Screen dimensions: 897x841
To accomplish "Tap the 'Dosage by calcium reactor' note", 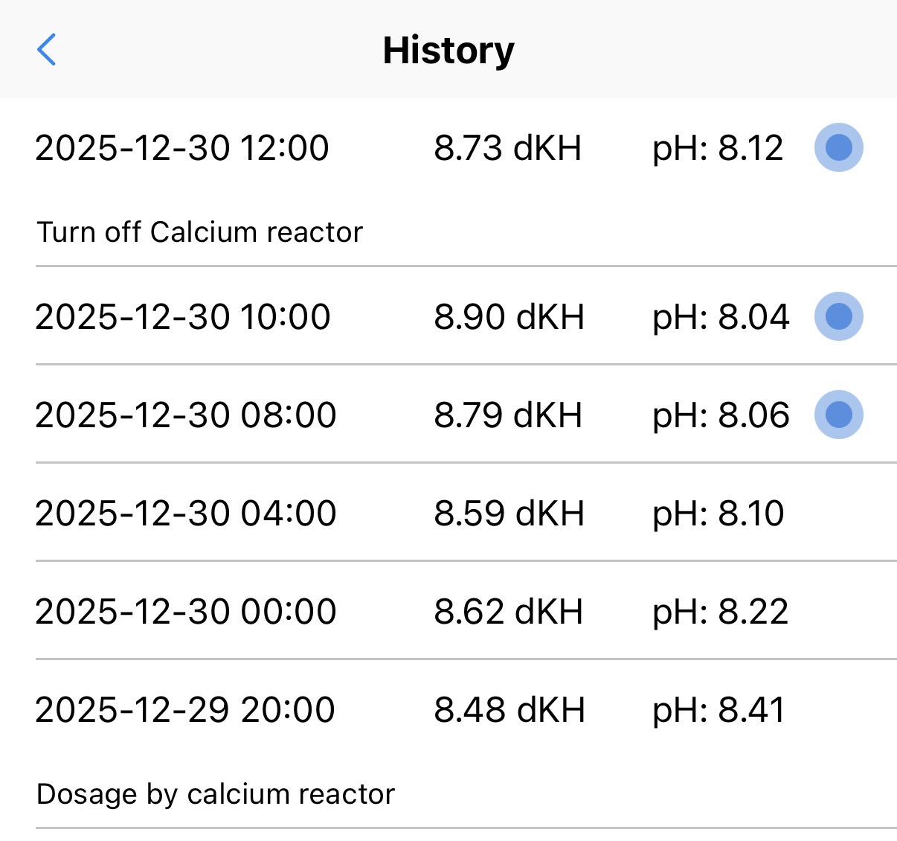I will 216,794.
